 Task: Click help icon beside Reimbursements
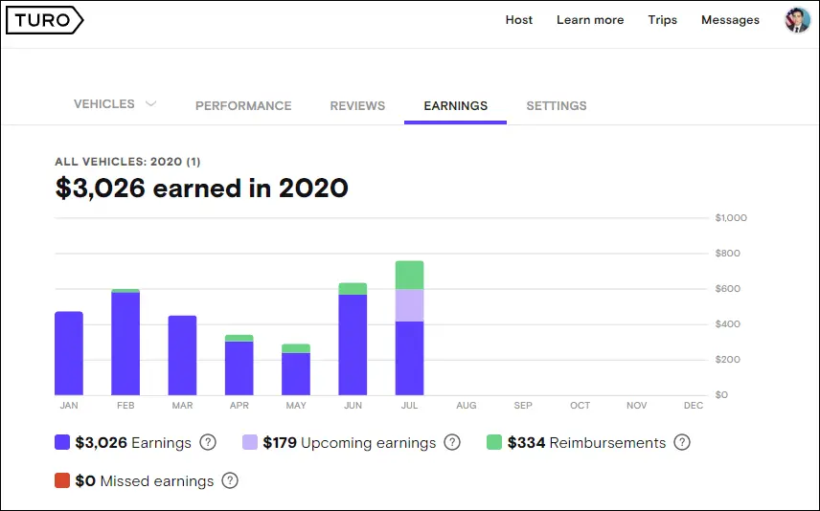(x=682, y=442)
